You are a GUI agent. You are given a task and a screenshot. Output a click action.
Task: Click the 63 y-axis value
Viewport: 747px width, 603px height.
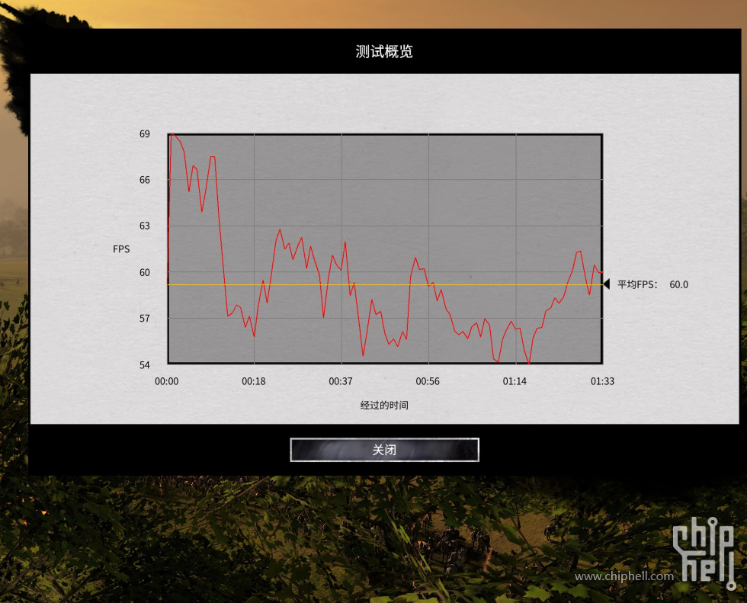[x=144, y=226]
